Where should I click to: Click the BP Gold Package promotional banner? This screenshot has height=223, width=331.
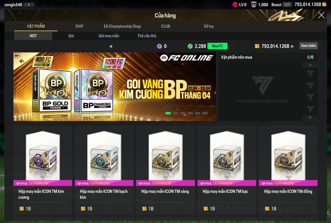pyautogui.click(x=115, y=87)
